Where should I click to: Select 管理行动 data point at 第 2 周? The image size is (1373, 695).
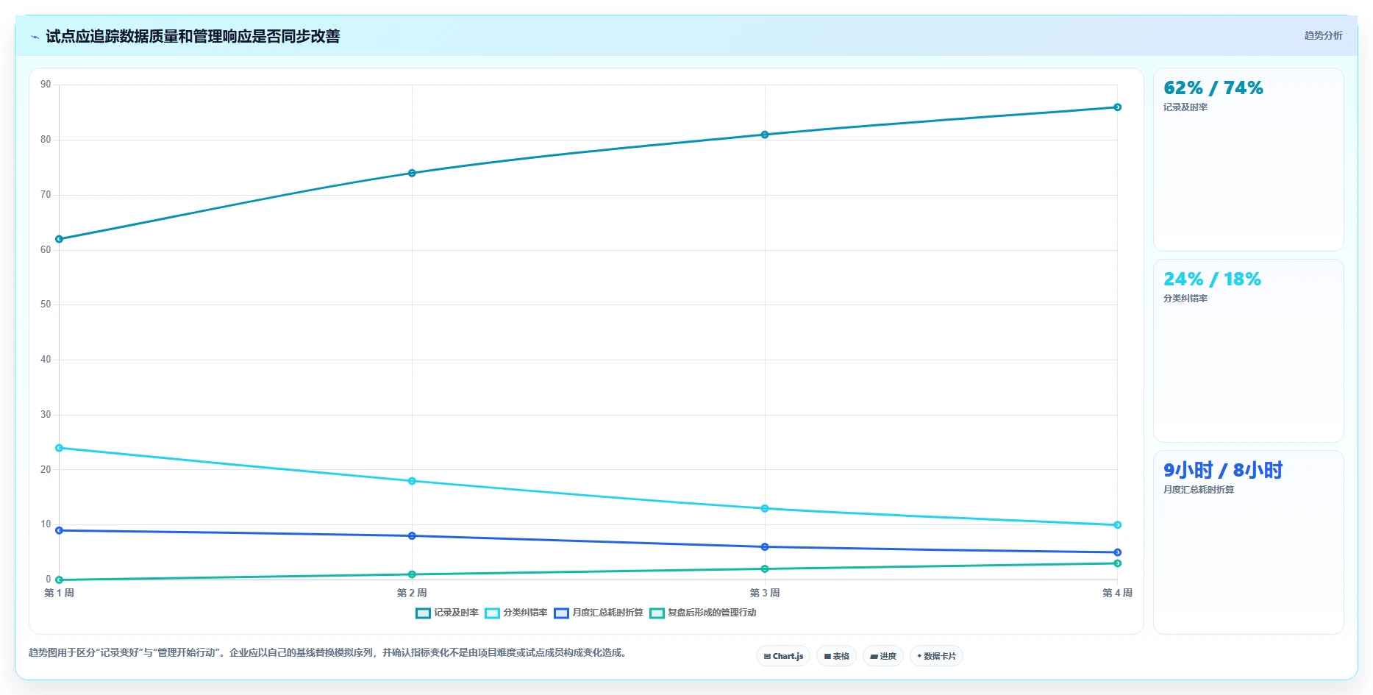click(412, 574)
